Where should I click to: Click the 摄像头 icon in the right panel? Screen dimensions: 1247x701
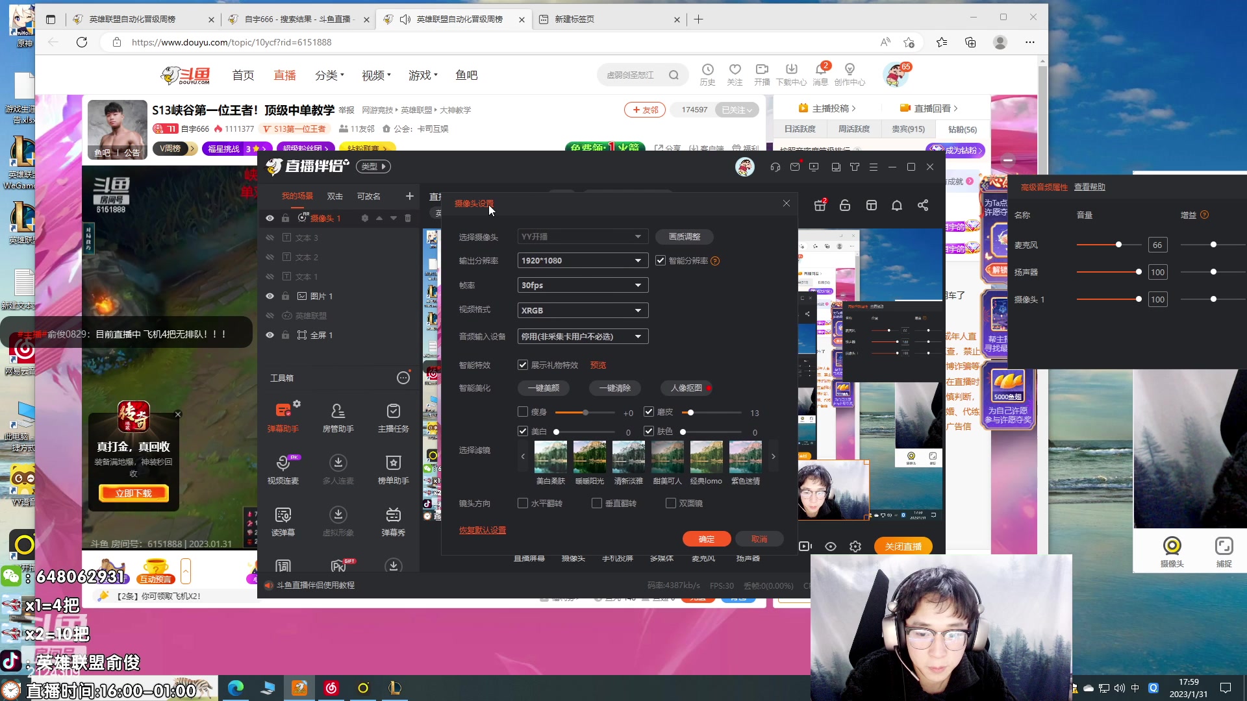(x=1172, y=552)
